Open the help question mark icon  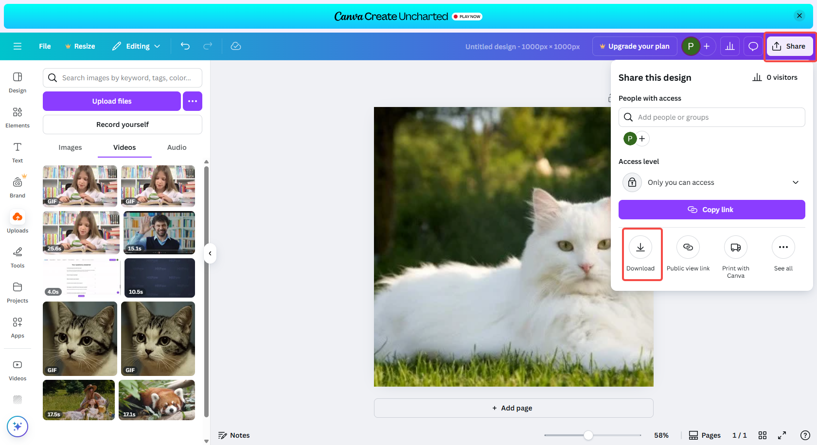[805, 435]
